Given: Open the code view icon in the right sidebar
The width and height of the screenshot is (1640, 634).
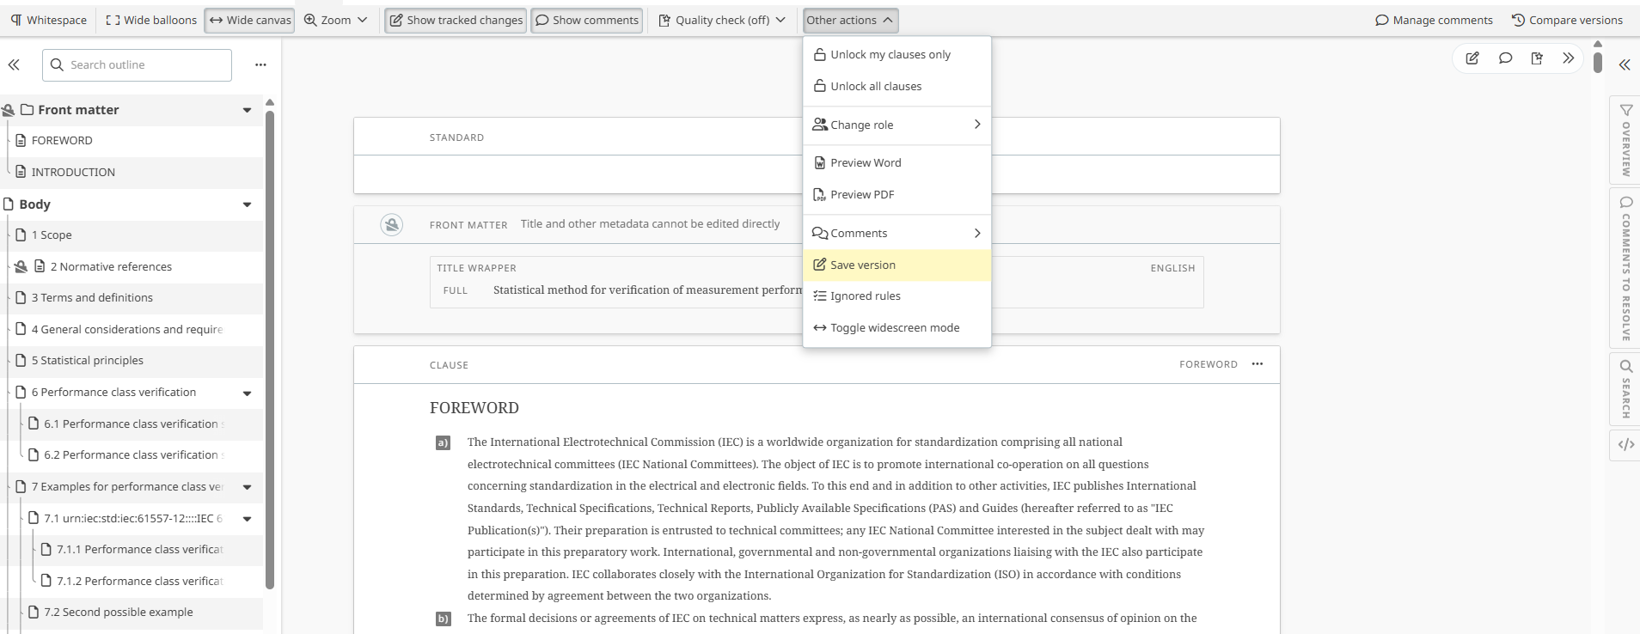Looking at the screenshot, I should click(x=1625, y=444).
